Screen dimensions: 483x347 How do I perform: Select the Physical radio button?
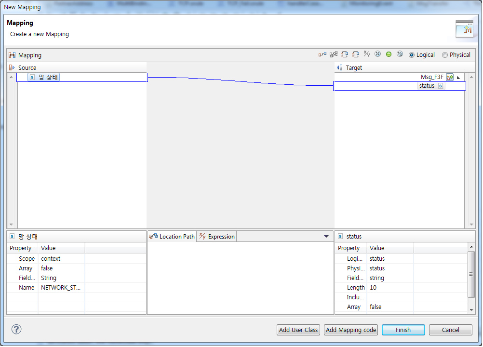tap(444, 54)
